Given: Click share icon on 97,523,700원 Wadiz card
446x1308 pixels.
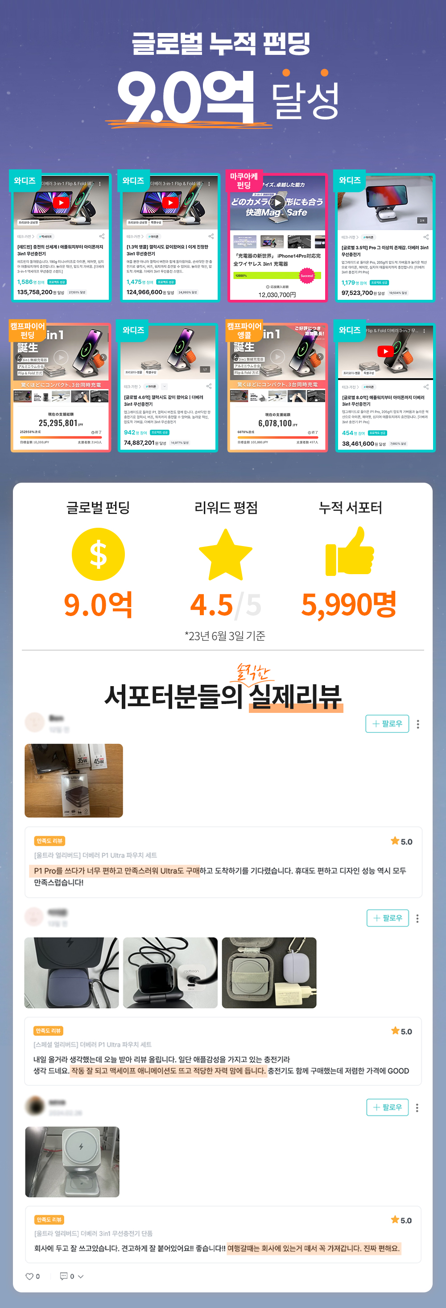Looking at the screenshot, I should click(x=425, y=236).
